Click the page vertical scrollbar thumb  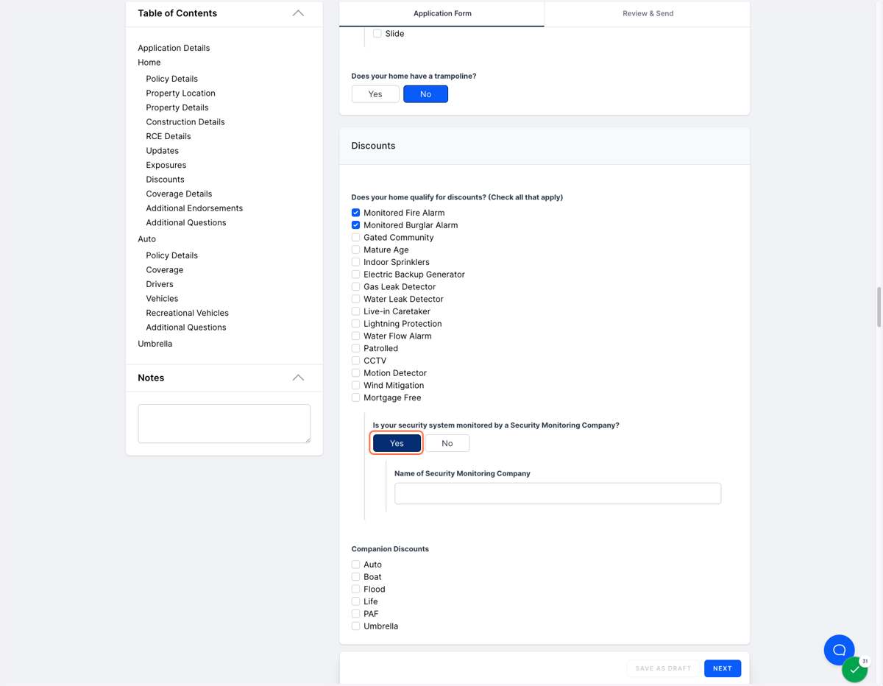(879, 308)
